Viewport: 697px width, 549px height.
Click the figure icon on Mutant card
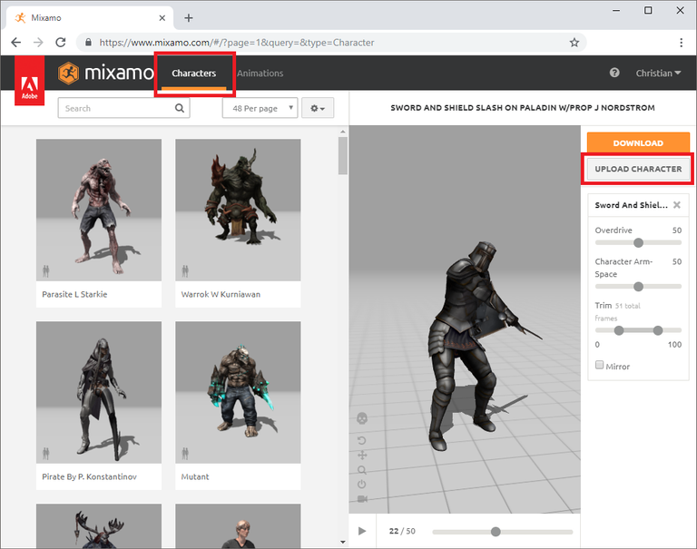(x=185, y=454)
